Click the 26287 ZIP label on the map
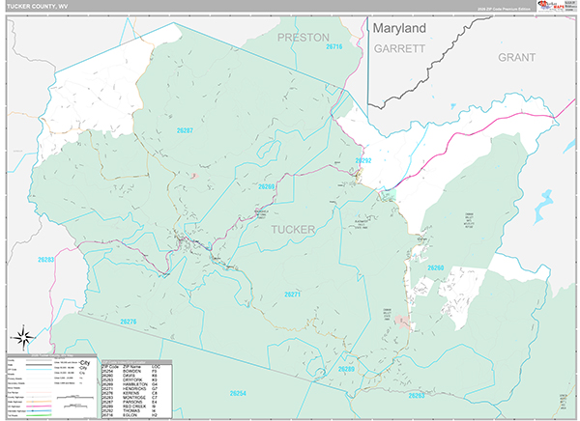 (185, 130)
